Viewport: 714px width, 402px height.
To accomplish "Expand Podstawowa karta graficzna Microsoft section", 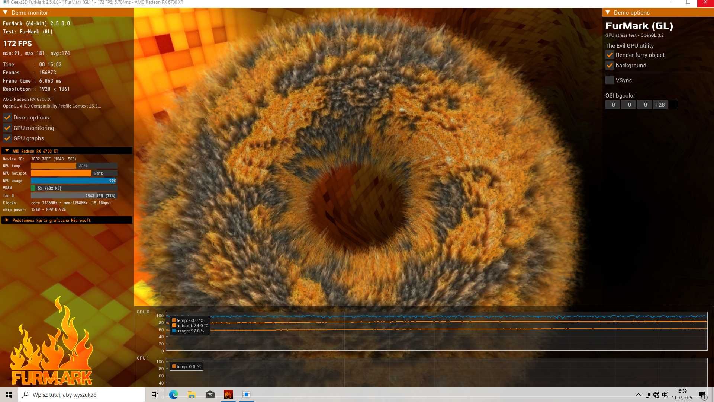I will [7, 220].
